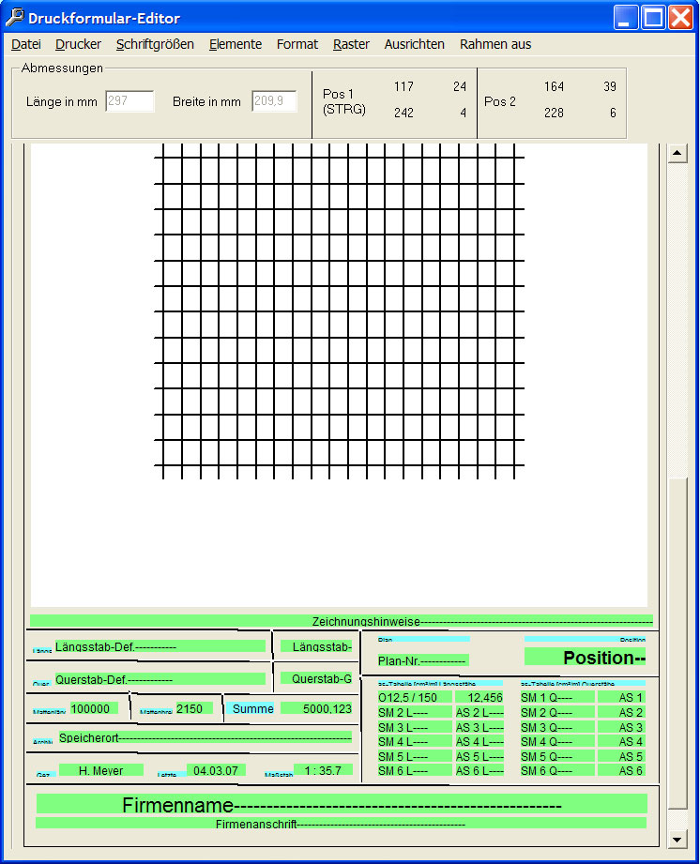700x864 pixels.
Task: Select the 100000 value field
Action: (x=94, y=708)
